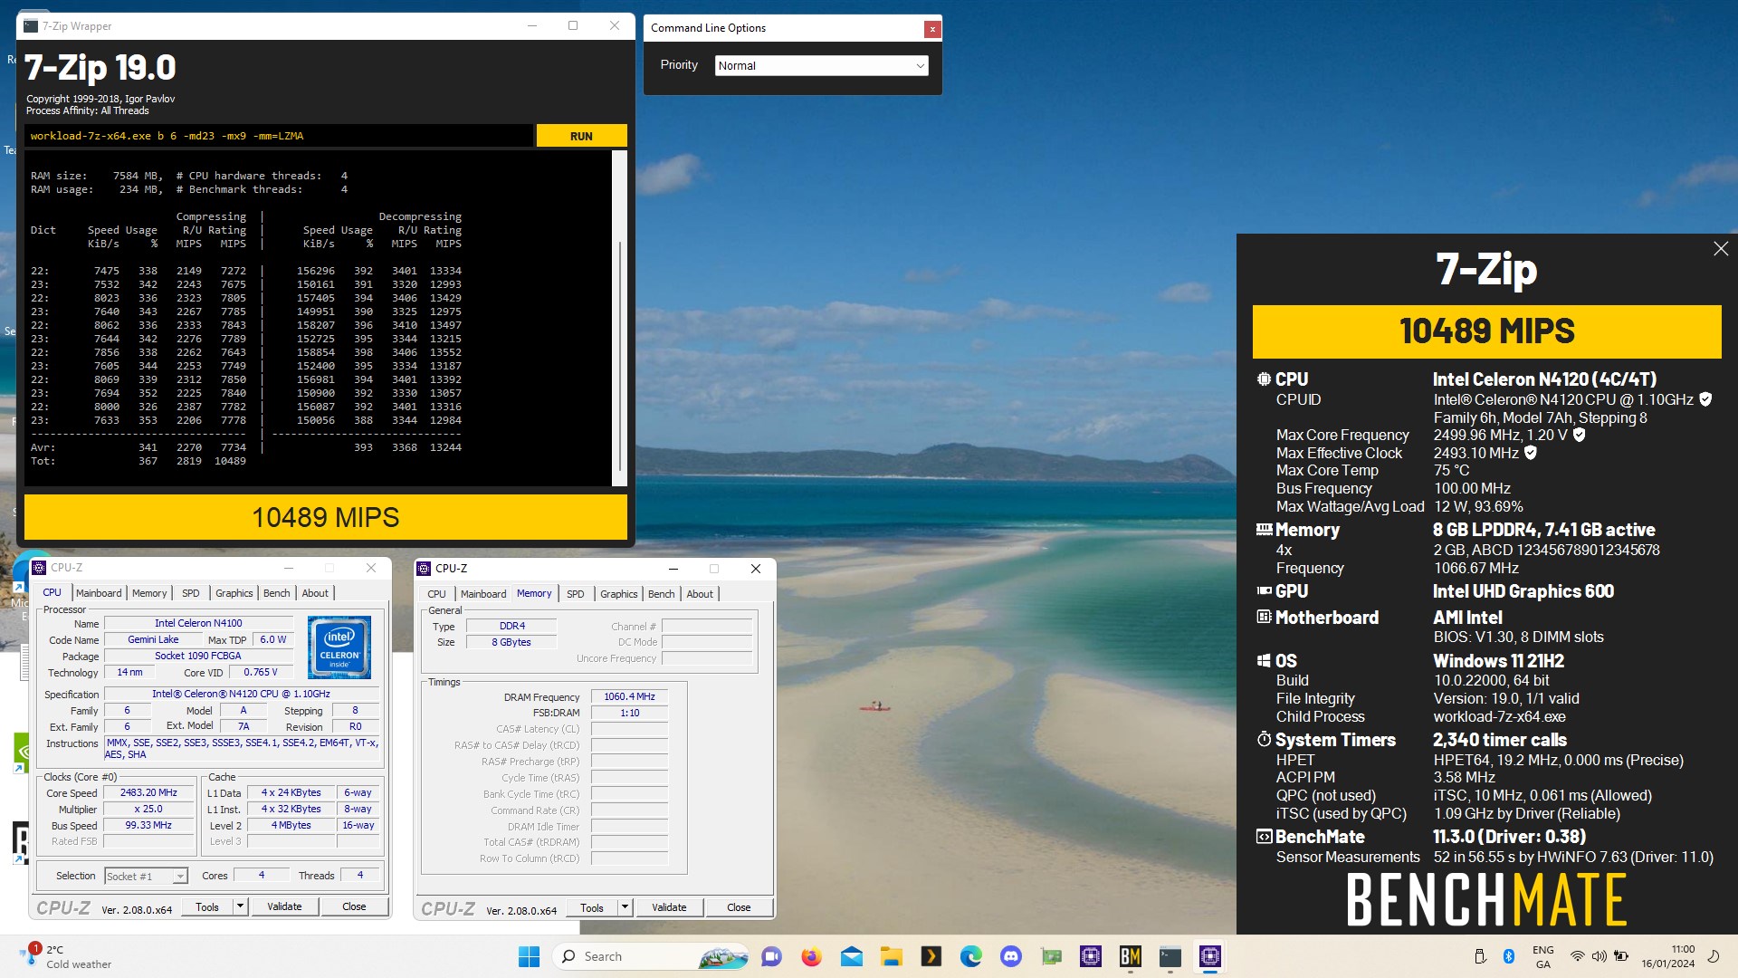Click the ENG GA language indicator
The width and height of the screenshot is (1738, 978).
[x=1542, y=956]
